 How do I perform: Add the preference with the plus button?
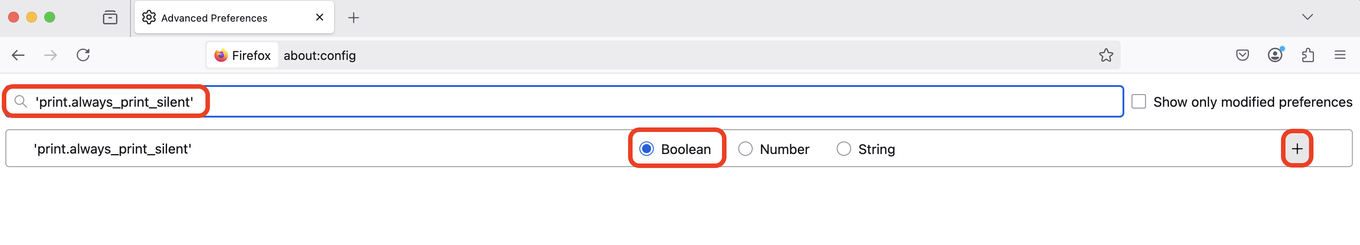(1297, 149)
